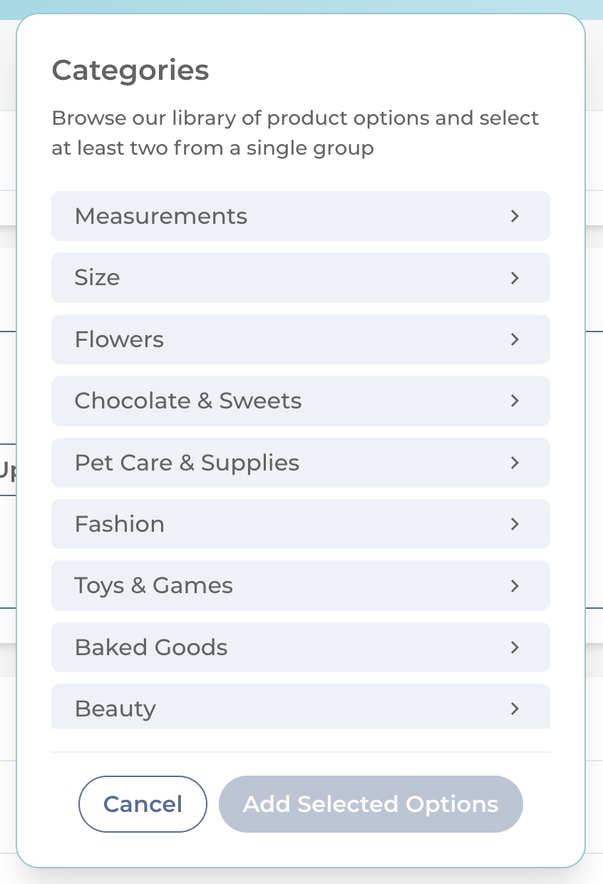The width and height of the screenshot is (603, 884).
Task: Choose the Pet Care & Supplies row
Action: tap(300, 463)
